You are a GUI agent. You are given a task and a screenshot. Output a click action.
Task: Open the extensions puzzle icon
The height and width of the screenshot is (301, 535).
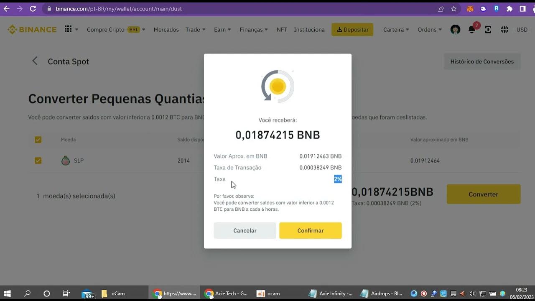coord(509,8)
